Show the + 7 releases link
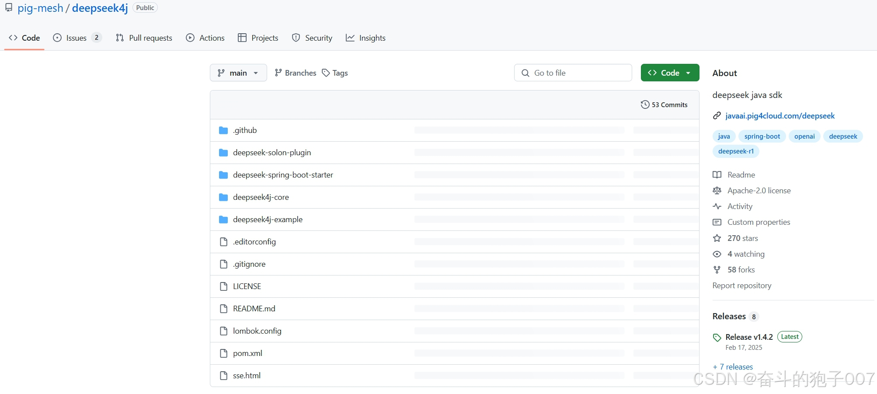Viewport: 877px width, 394px height. tap(733, 367)
